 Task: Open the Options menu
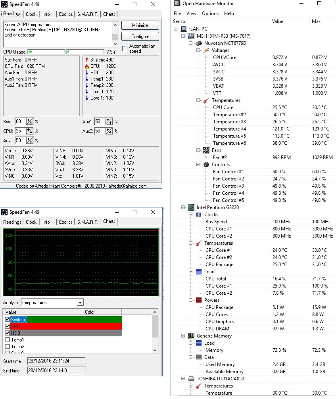coord(210,13)
